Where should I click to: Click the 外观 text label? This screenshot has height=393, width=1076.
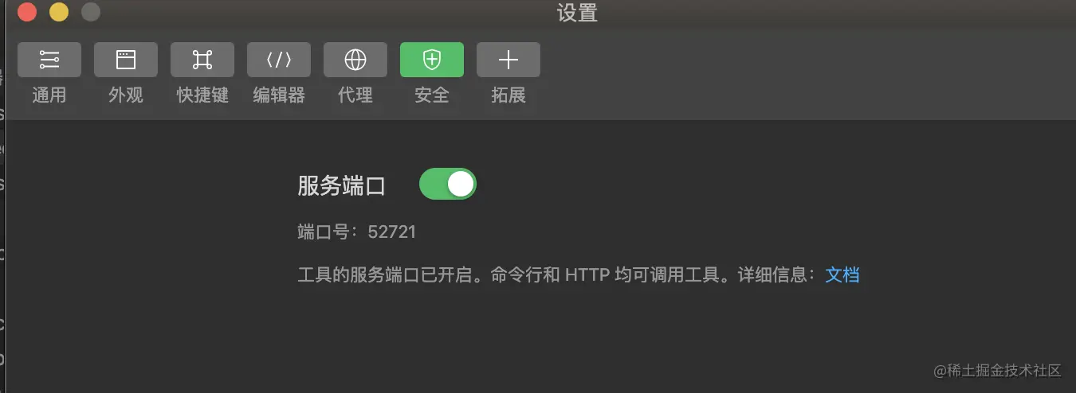click(x=126, y=95)
